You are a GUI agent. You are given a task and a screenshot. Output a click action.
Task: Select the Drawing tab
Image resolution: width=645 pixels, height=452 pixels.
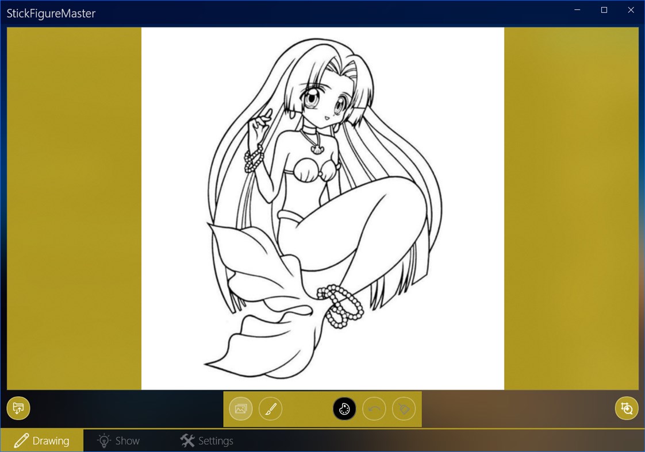click(x=43, y=441)
